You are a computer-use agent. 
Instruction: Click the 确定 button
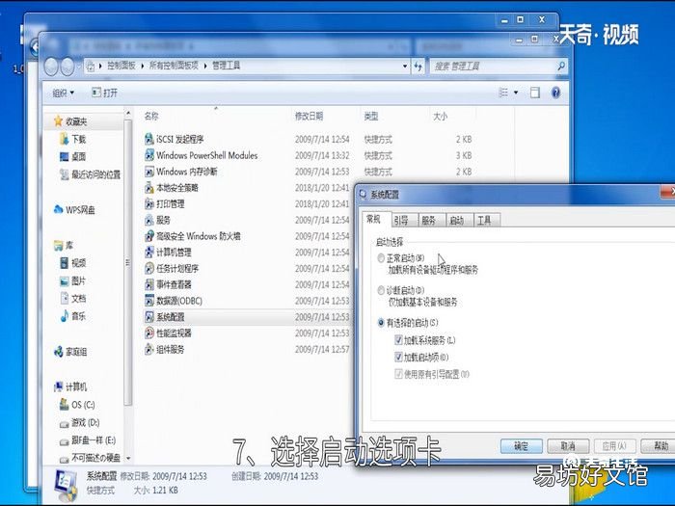tap(521, 445)
